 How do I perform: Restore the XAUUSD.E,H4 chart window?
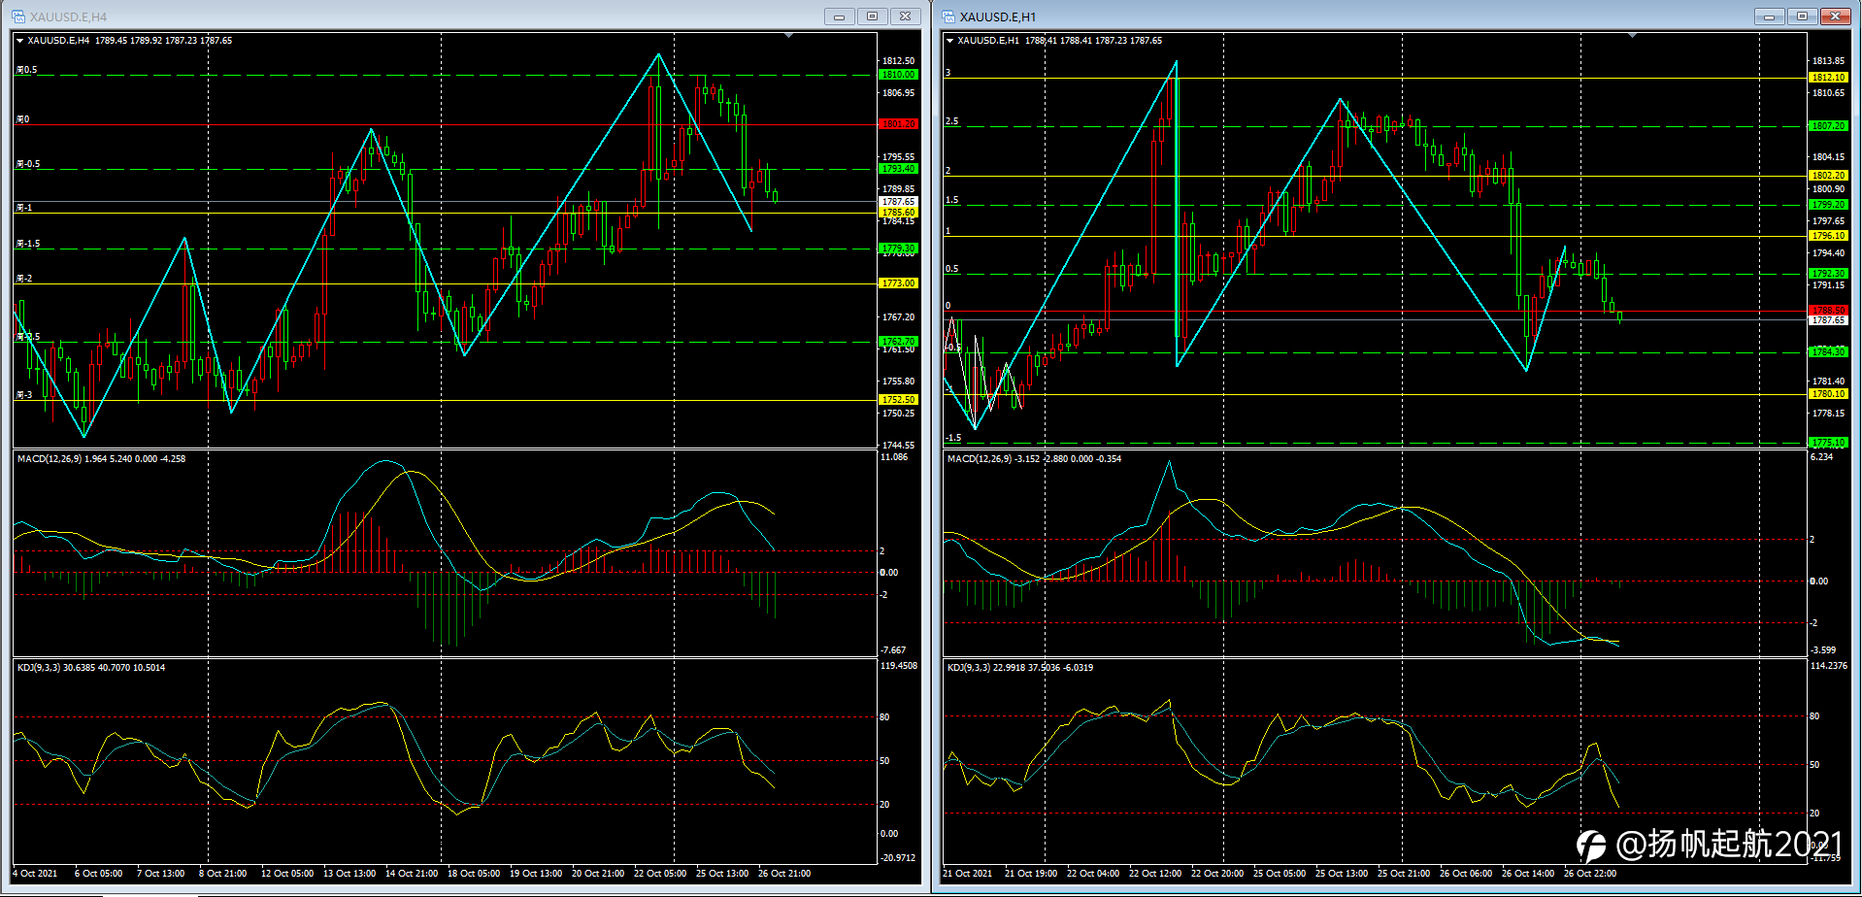(x=872, y=17)
